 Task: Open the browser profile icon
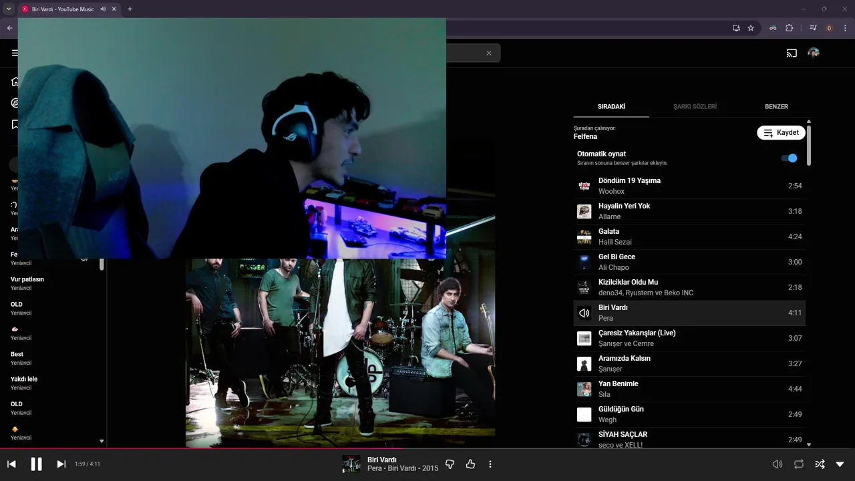coord(830,28)
